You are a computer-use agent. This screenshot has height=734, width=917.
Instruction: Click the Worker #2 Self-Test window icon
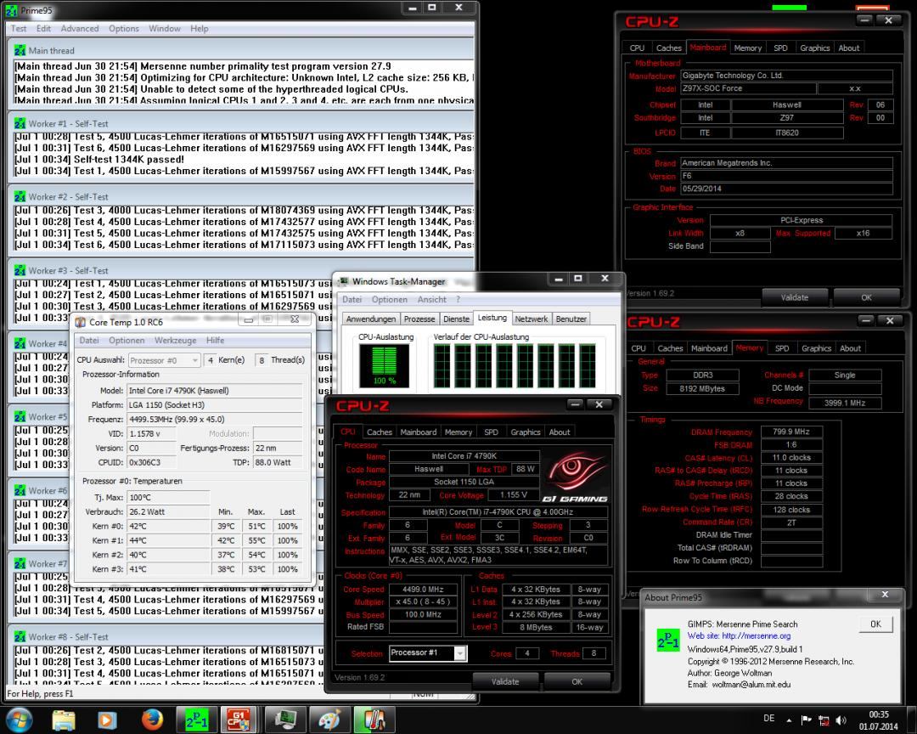point(20,197)
